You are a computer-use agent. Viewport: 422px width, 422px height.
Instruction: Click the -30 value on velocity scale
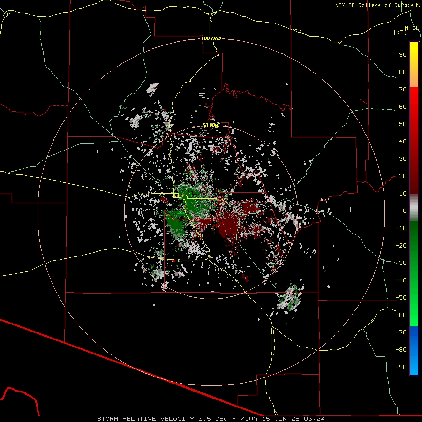(x=401, y=263)
